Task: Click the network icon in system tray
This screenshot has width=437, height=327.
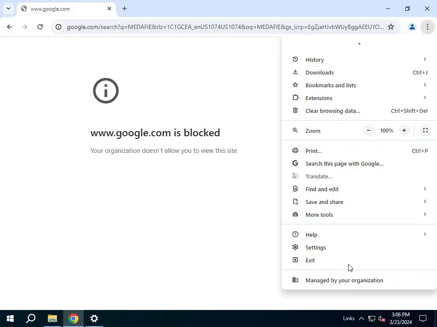Action: (372, 318)
